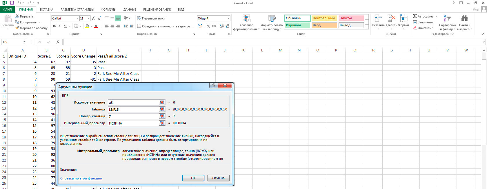Toggle wrap text (Перенести текст)

click(x=151, y=18)
